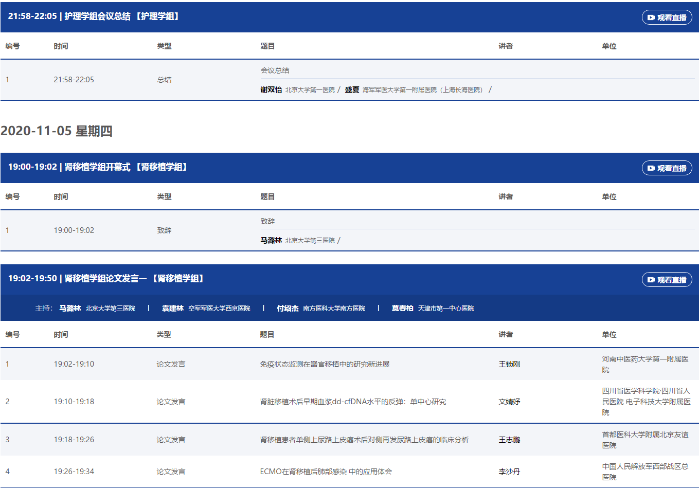This screenshot has height=488, width=699.
Task: Click camera icon in 肾移植学组开幕式 header
Action: click(x=651, y=168)
